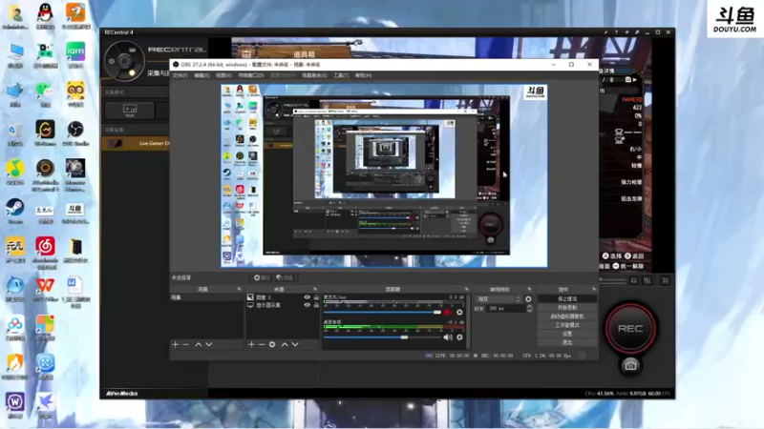Click the RECentral snapshot camera icon
The height and width of the screenshot is (429, 764).
point(630,366)
